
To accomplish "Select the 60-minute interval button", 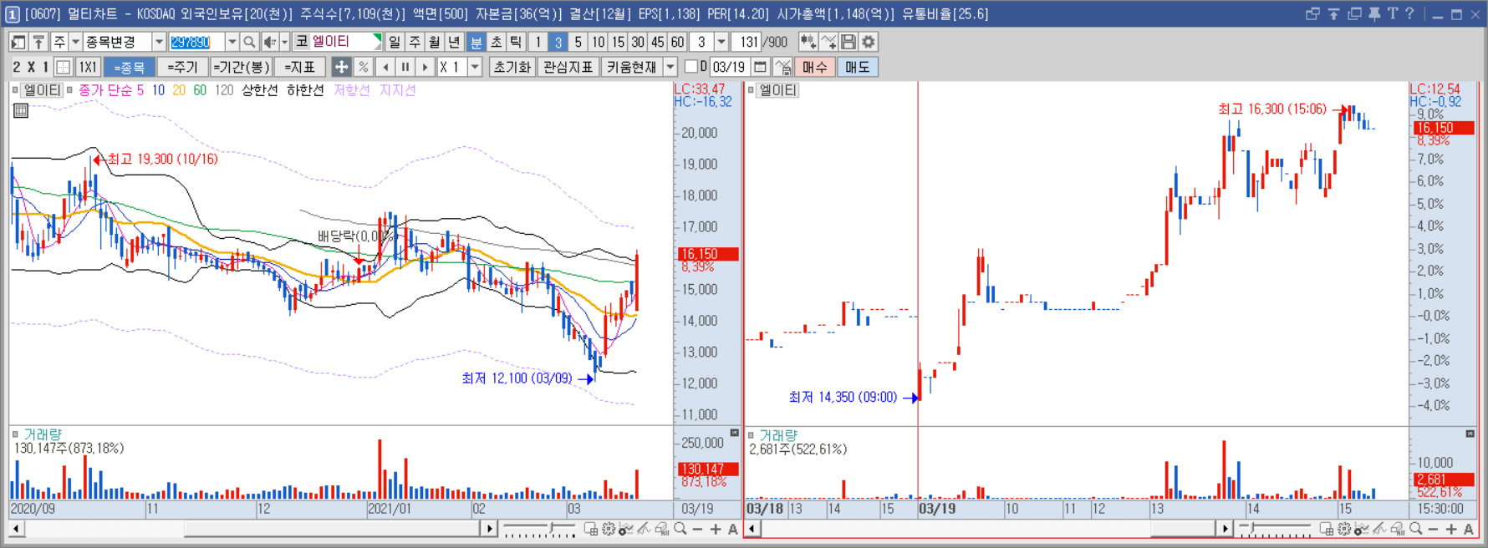I will pos(677,42).
